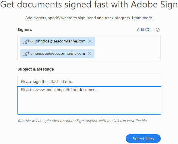The width and height of the screenshot is (178, 144).
Task: Click the Adobe Sign page heading
Action: tap(89, 5)
